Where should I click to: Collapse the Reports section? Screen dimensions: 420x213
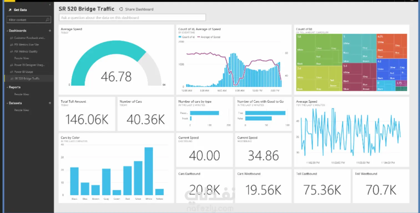coord(7,87)
